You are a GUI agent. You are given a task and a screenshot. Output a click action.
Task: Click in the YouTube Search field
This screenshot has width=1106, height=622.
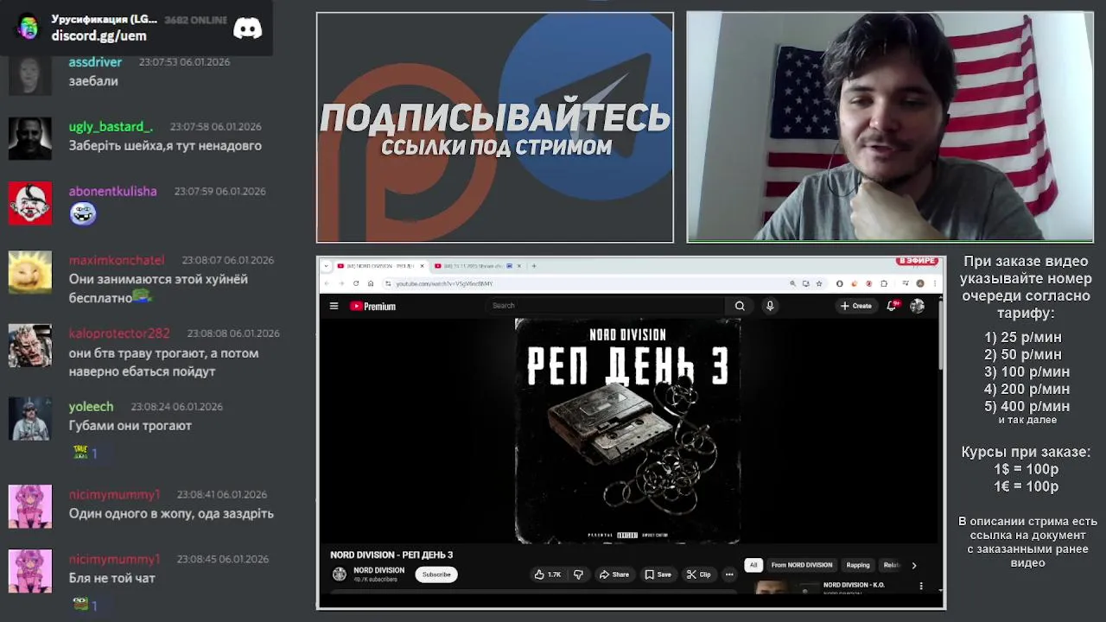point(606,306)
